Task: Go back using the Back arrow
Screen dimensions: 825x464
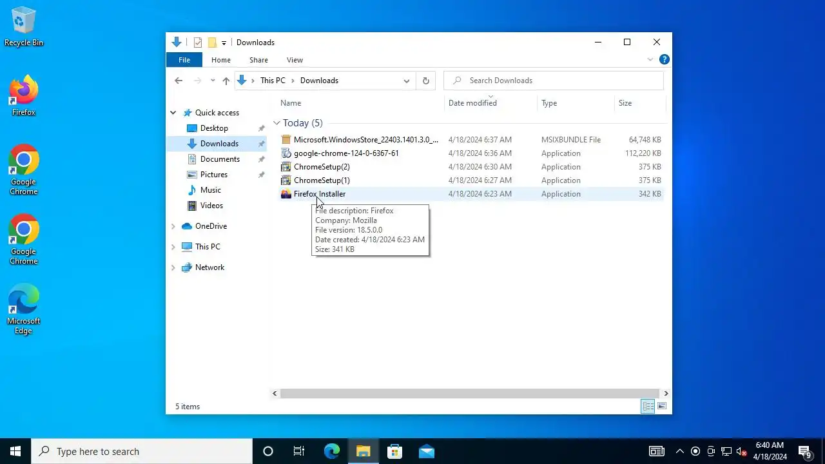Action: [x=179, y=81]
